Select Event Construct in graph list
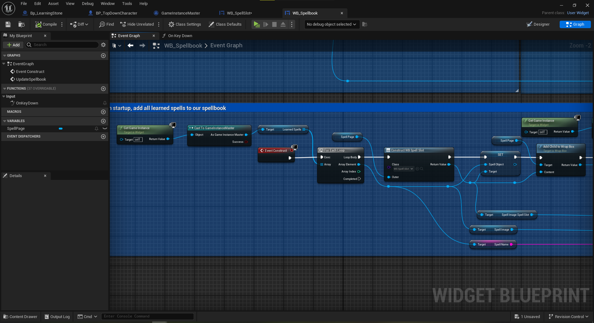Screen dimensions: 594x323 click(30, 72)
